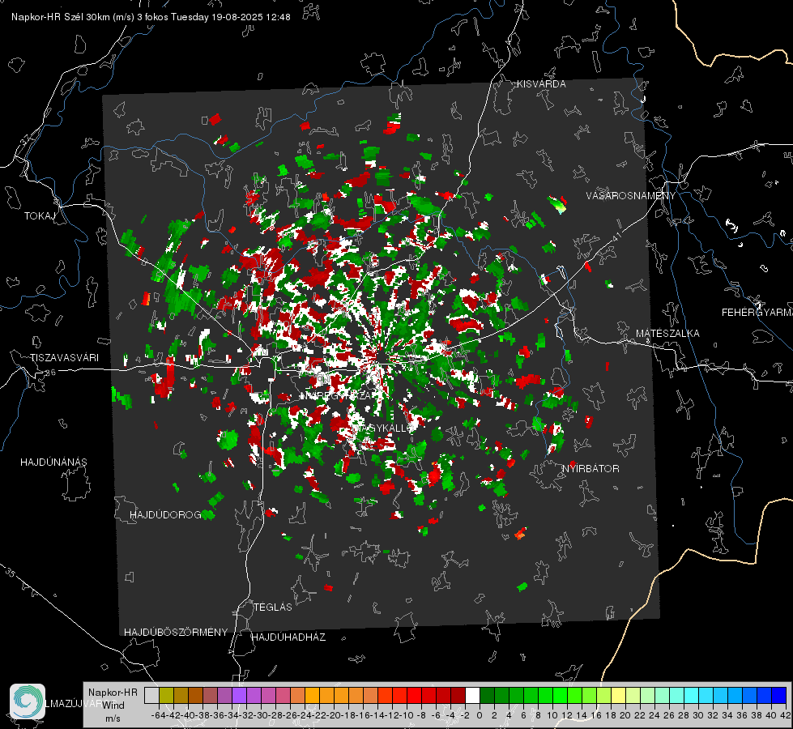Click the Napkor-HR Wind m/s legend title
793x729 pixels.
[113, 706]
